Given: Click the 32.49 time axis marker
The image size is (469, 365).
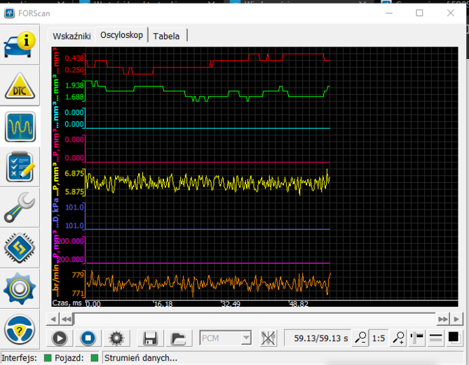Looking at the screenshot, I should (x=231, y=304).
